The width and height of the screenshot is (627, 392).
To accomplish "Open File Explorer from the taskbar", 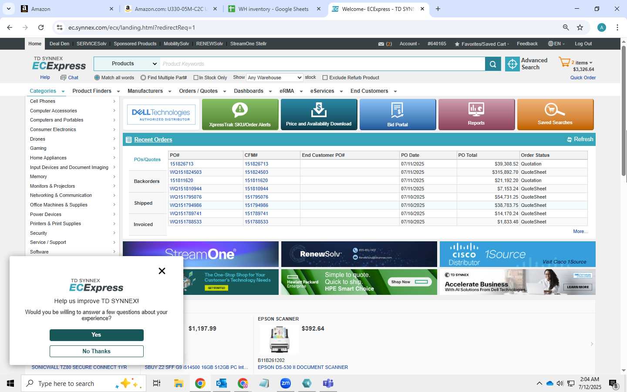I will (x=179, y=383).
